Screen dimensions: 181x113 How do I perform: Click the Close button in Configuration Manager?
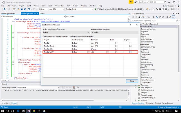coord(132,81)
